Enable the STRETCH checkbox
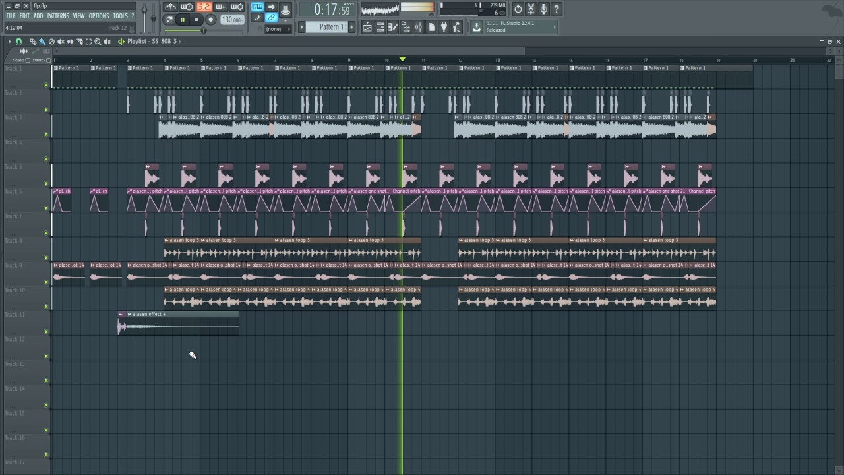Image resolution: width=844 pixels, height=475 pixels. [x=48, y=60]
